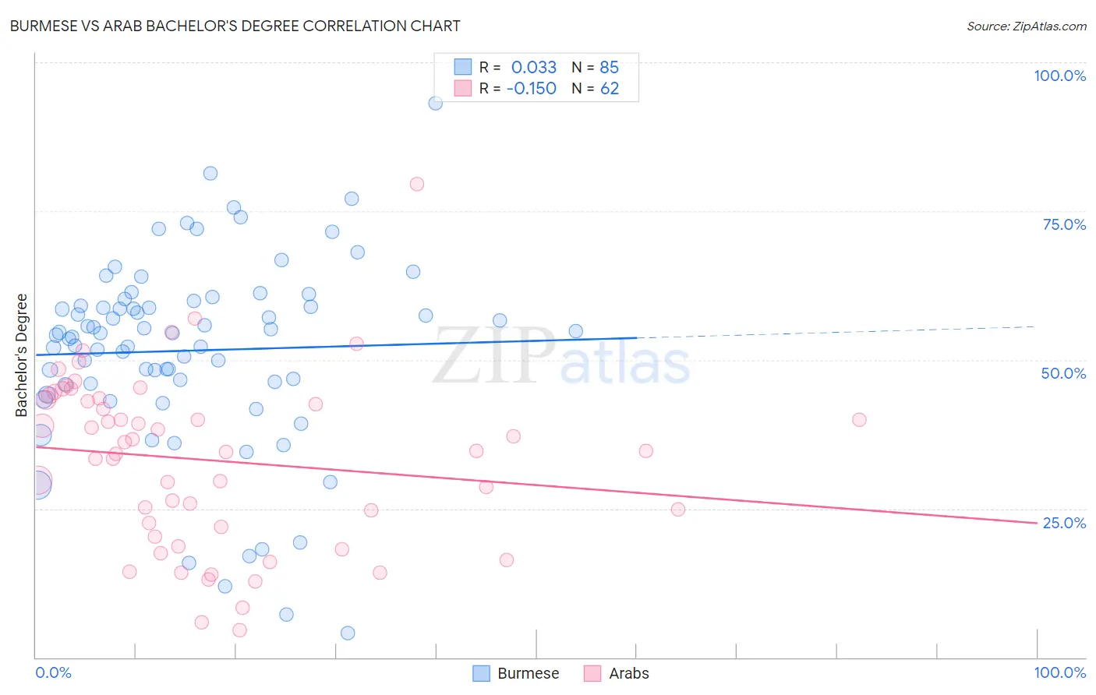Click the 100.0% x-axis label
Viewport: 1096px width, 695px height.
tap(1060, 672)
